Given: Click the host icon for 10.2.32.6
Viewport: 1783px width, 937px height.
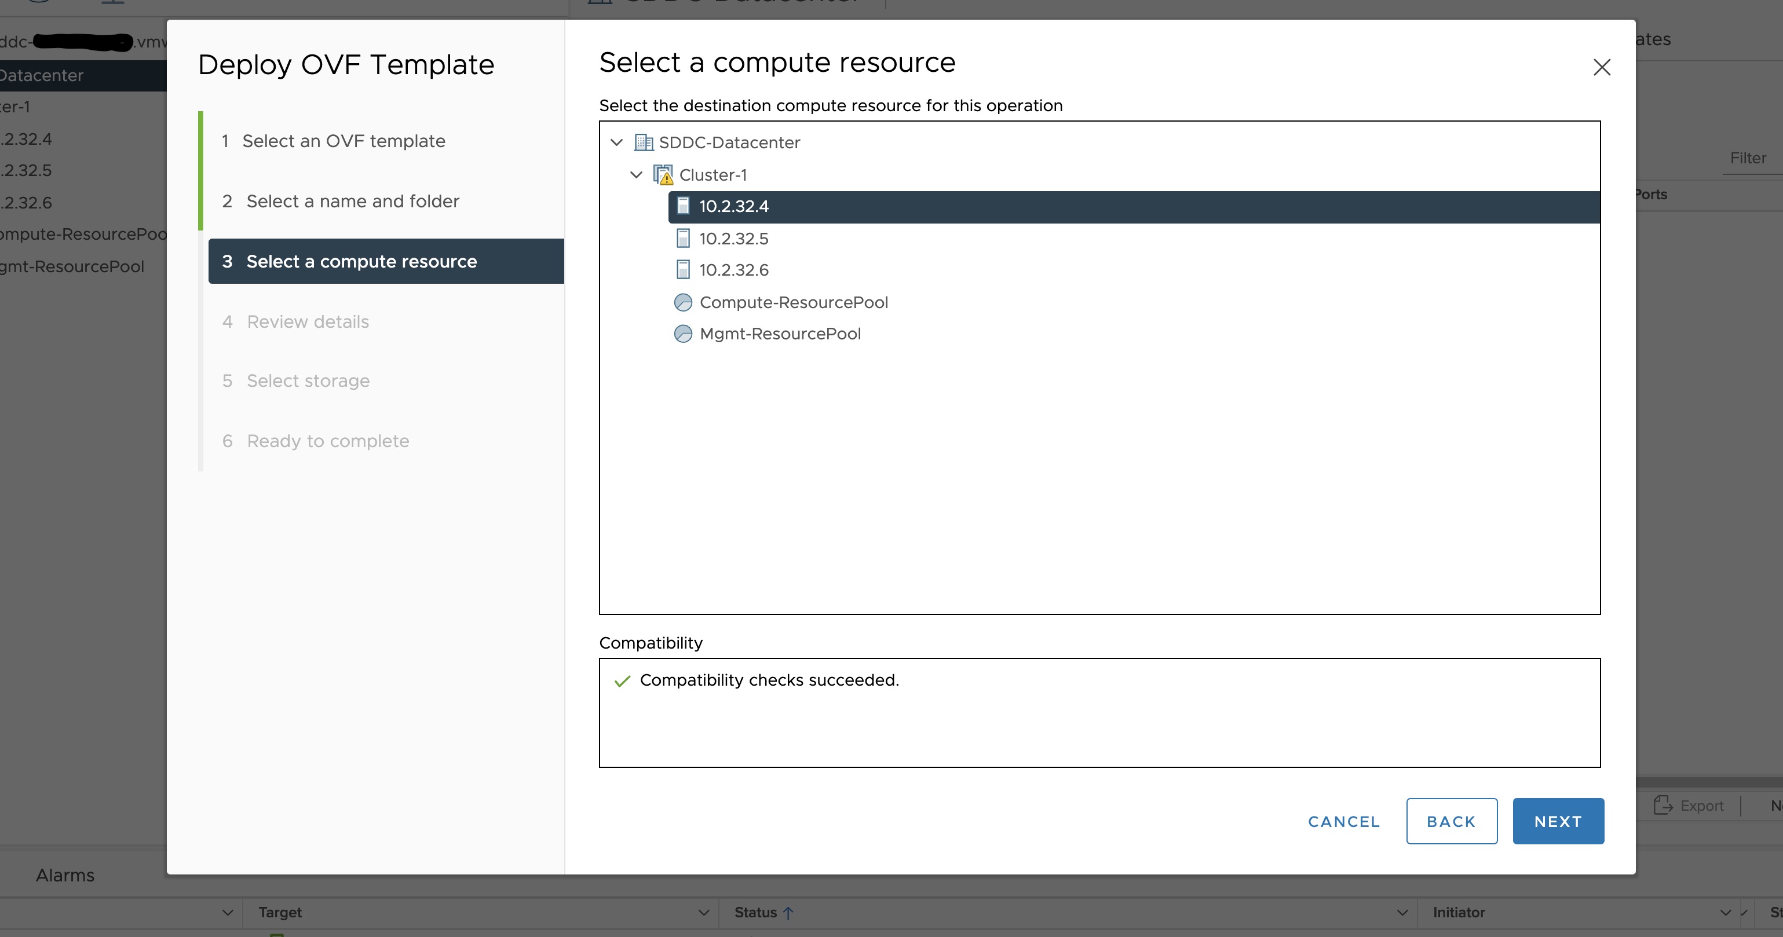Looking at the screenshot, I should coord(682,270).
